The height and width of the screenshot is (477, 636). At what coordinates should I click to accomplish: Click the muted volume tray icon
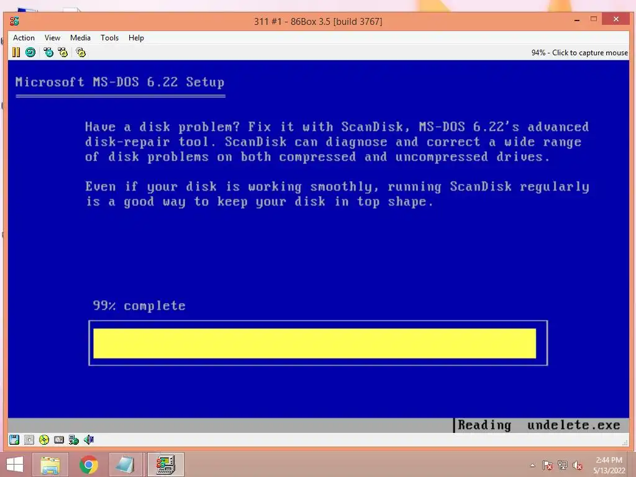pos(577,465)
